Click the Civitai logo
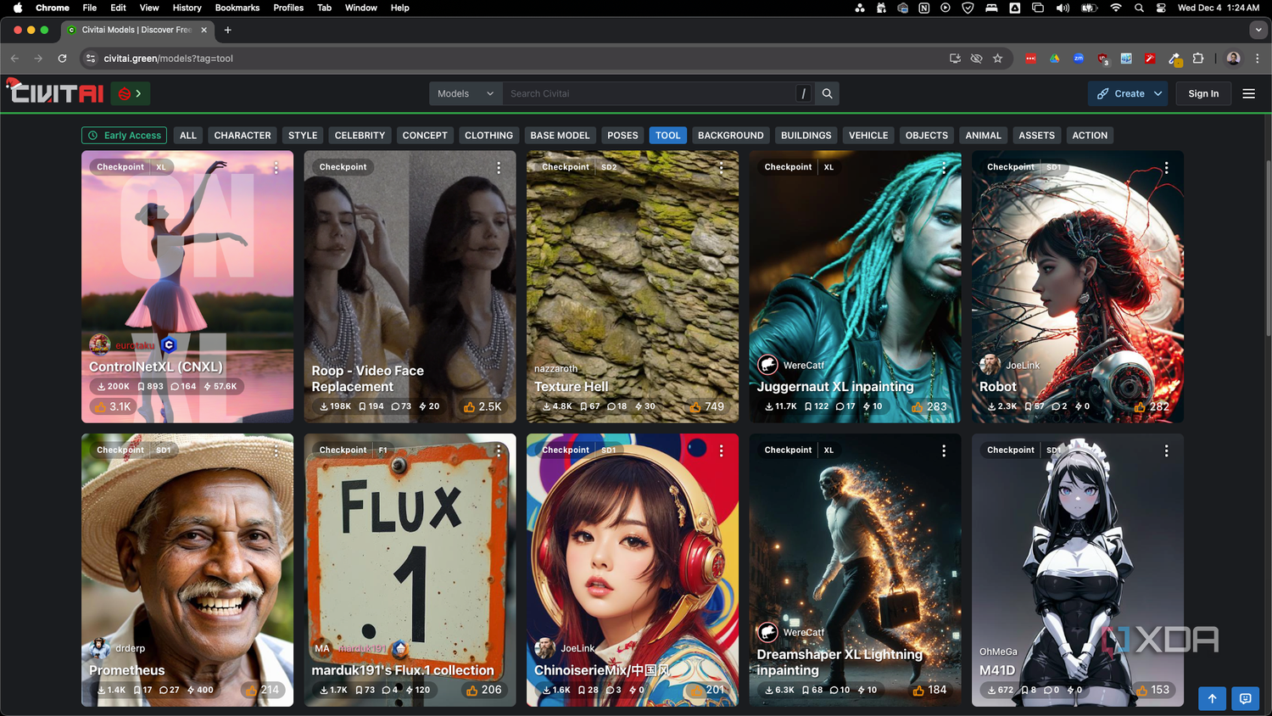The width and height of the screenshot is (1272, 716). tap(55, 92)
